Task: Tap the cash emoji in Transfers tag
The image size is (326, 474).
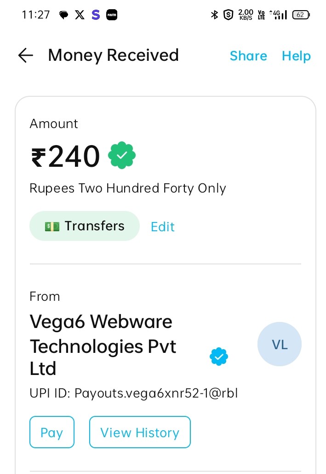Action: (52, 227)
